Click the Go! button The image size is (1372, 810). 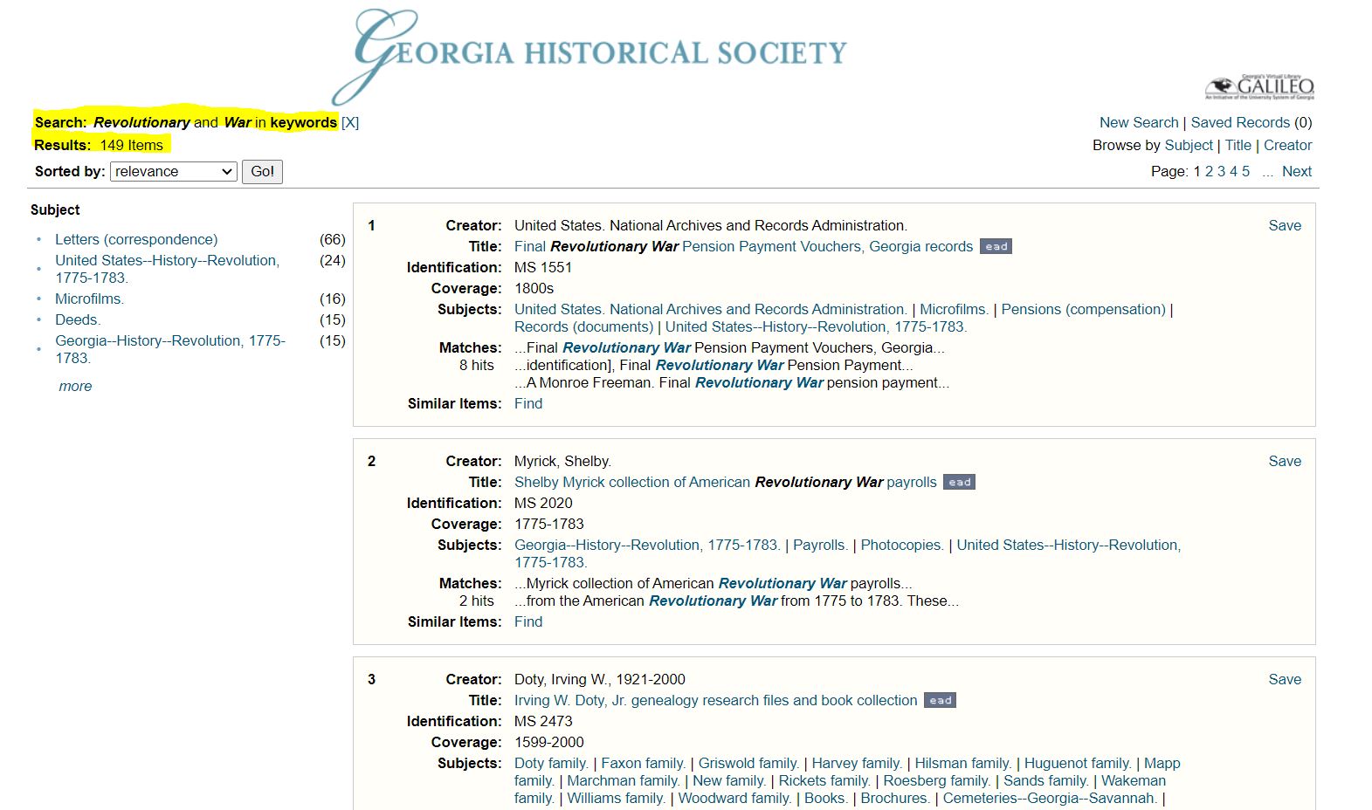(262, 172)
